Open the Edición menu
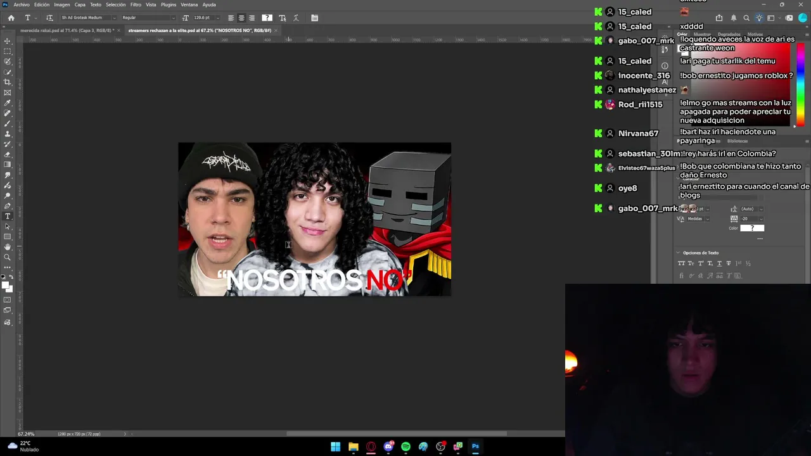This screenshot has height=456, width=811. point(42,4)
